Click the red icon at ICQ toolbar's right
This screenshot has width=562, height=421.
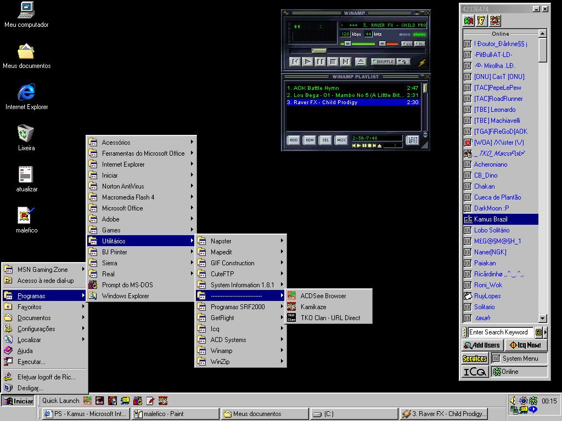click(x=495, y=21)
